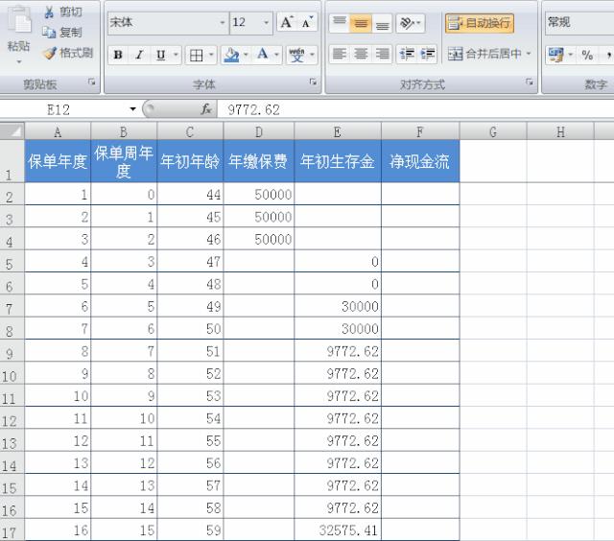Select the header cell 保单年度
614x541 pixels.
(58, 161)
